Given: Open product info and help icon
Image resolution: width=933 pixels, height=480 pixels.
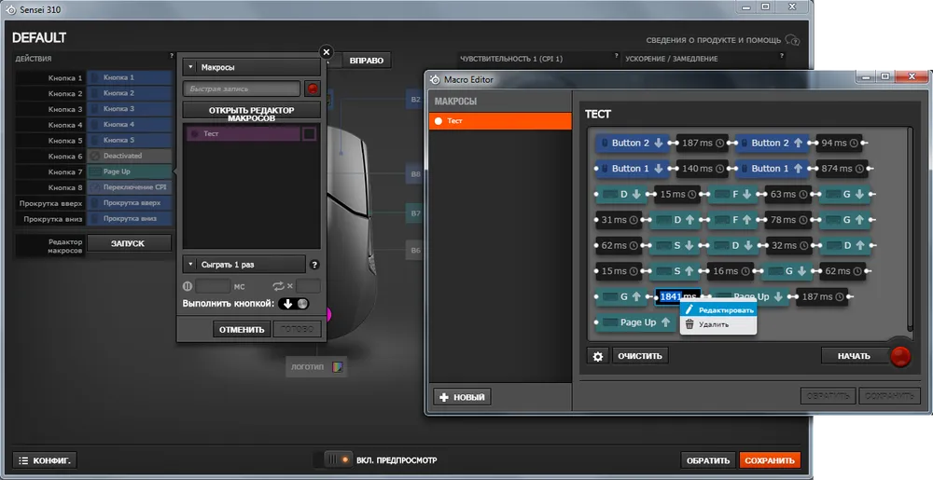Looking at the screenshot, I should click(x=792, y=41).
